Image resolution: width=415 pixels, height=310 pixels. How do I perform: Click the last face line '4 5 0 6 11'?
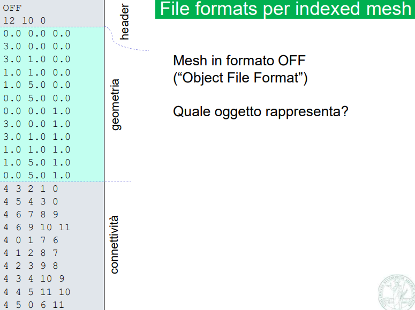click(34, 305)
